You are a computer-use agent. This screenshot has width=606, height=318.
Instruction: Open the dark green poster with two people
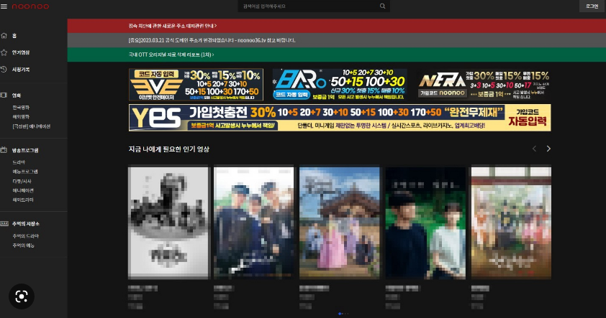tap(425, 223)
